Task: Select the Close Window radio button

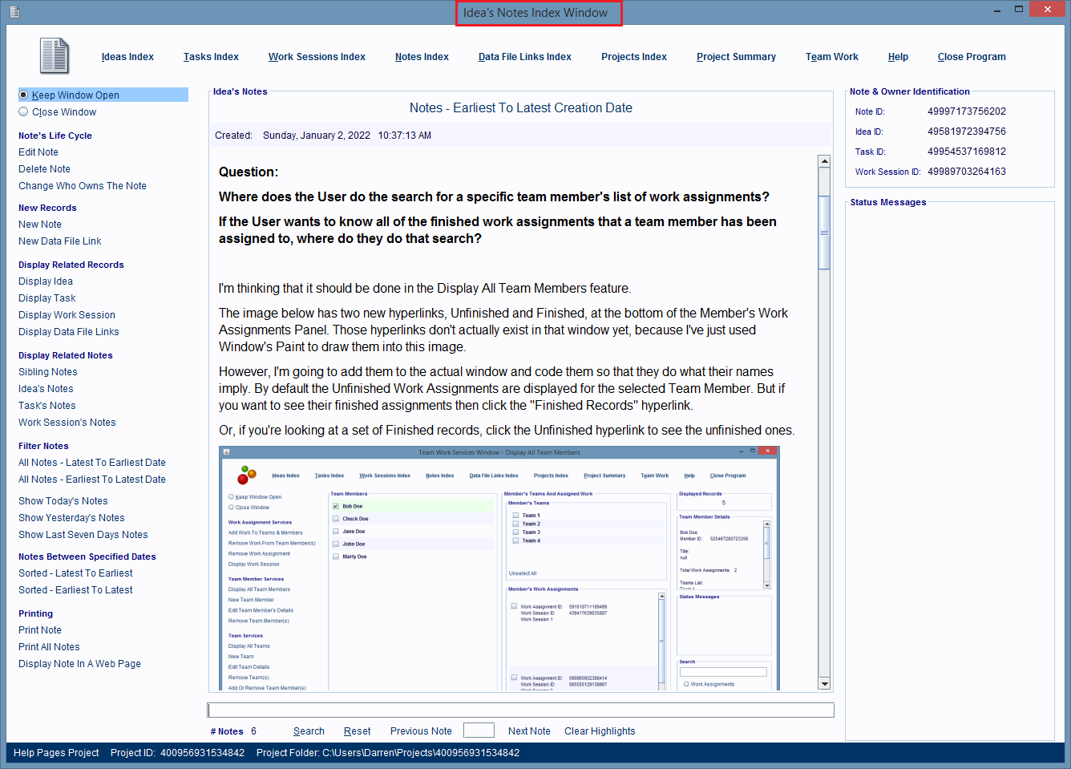Action: pos(23,111)
